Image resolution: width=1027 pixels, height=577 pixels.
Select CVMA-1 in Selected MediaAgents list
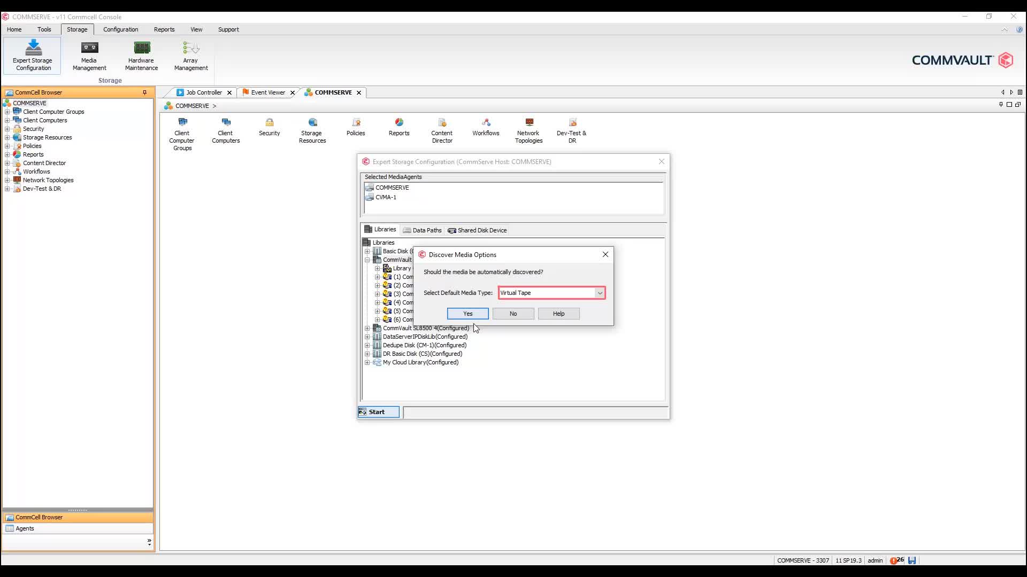pos(386,197)
